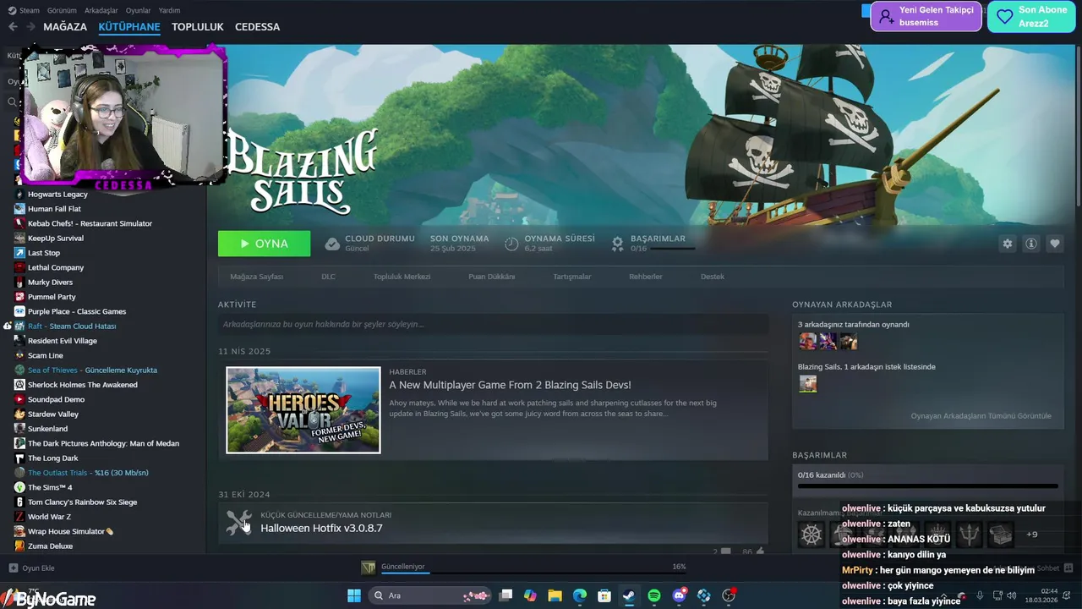Open the MAĞAZA tab
The image size is (1082, 609).
65,27
